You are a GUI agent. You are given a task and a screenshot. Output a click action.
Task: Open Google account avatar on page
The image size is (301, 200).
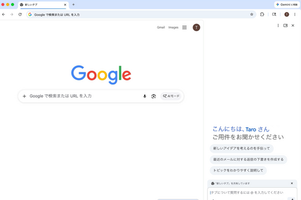click(x=196, y=27)
